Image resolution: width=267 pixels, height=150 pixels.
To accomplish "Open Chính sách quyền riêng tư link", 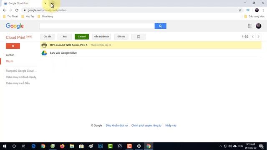I will 146,125.
